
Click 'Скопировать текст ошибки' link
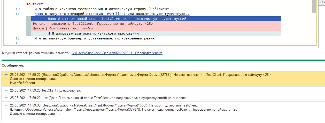[71, 29]
